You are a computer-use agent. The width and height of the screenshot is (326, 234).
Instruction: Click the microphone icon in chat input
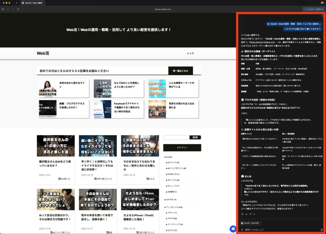pos(322,230)
